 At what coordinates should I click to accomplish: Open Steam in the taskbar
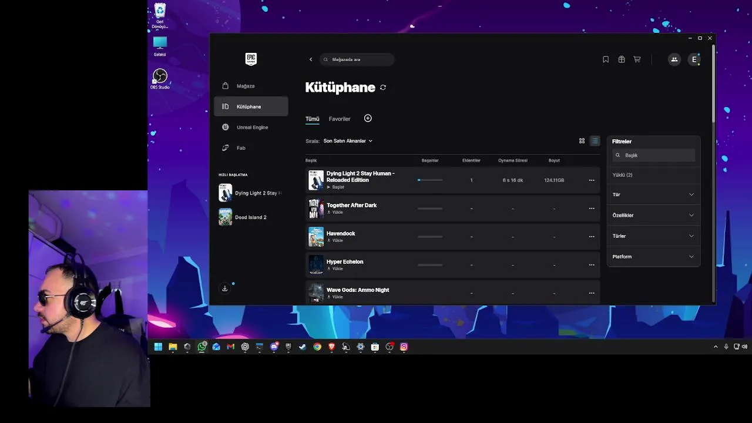click(x=303, y=347)
